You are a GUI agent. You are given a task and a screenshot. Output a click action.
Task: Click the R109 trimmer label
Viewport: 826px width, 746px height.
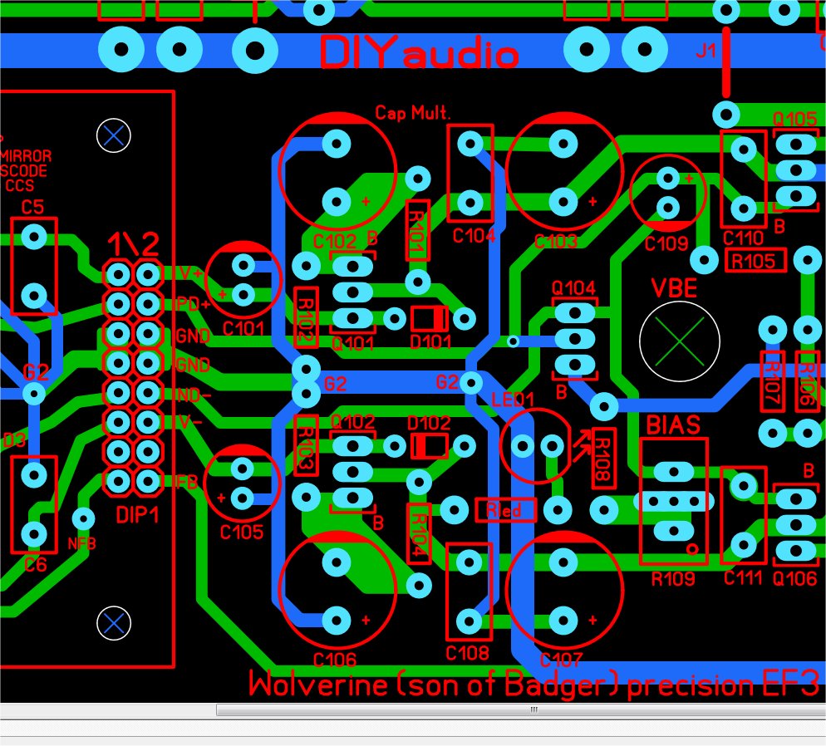[673, 579]
